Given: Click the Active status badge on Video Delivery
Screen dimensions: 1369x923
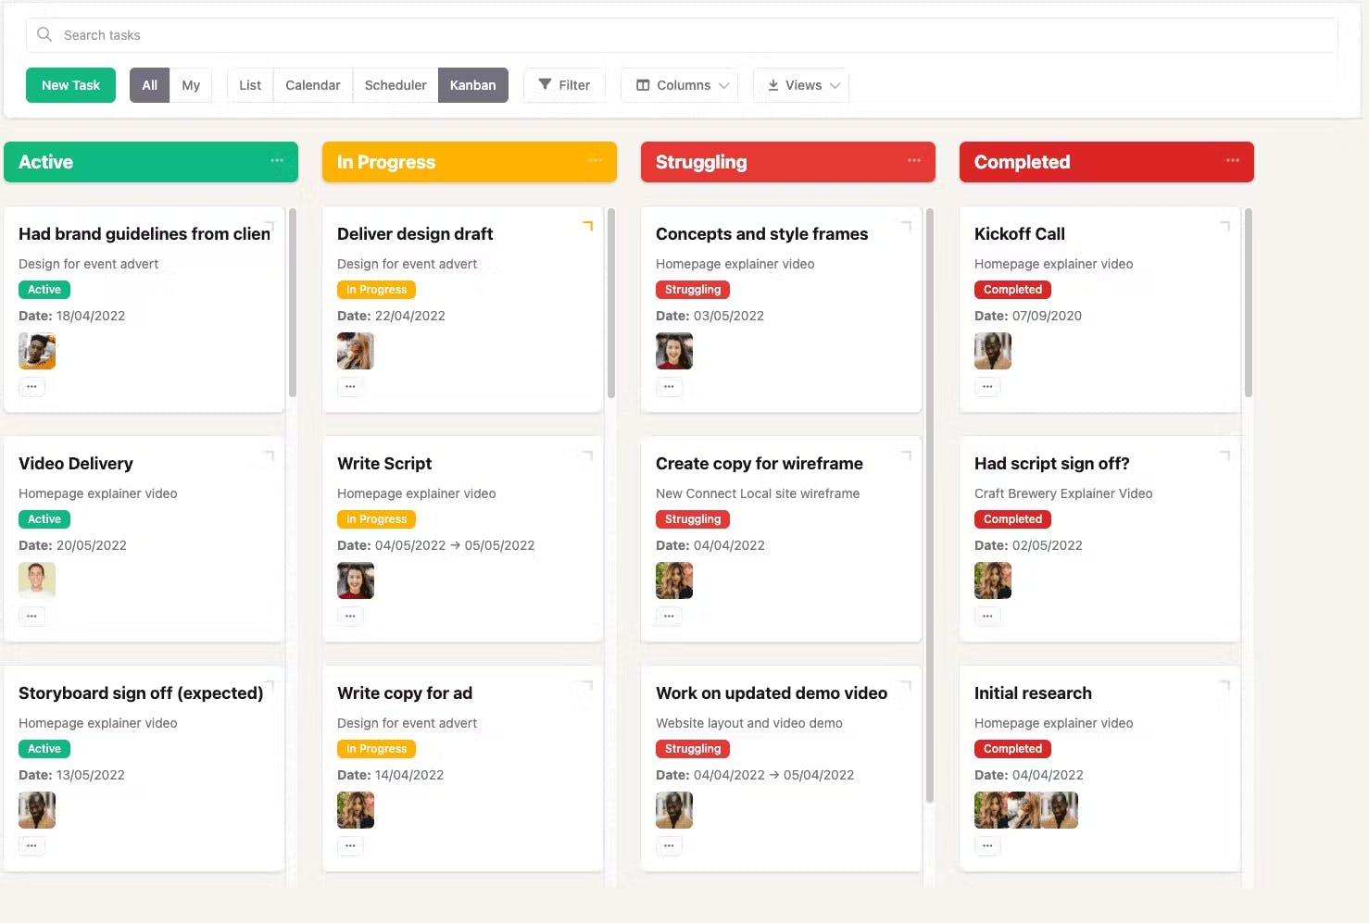Looking at the screenshot, I should click(44, 519).
